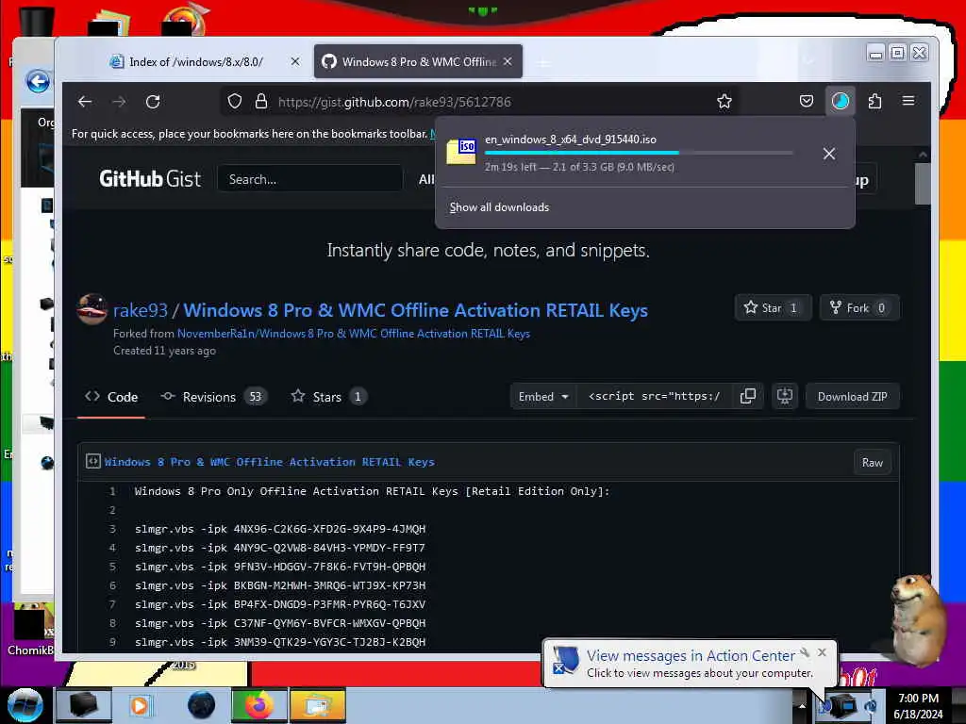The width and height of the screenshot is (966, 724).
Task: Show hidden tray icons arrow
Action: (x=802, y=705)
